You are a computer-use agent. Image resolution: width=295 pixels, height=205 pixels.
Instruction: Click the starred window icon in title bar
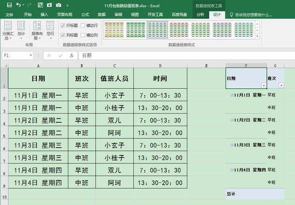click(49, 5)
